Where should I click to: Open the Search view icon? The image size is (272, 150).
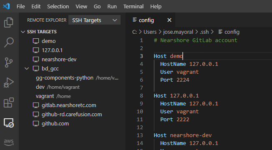tap(8, 42)
